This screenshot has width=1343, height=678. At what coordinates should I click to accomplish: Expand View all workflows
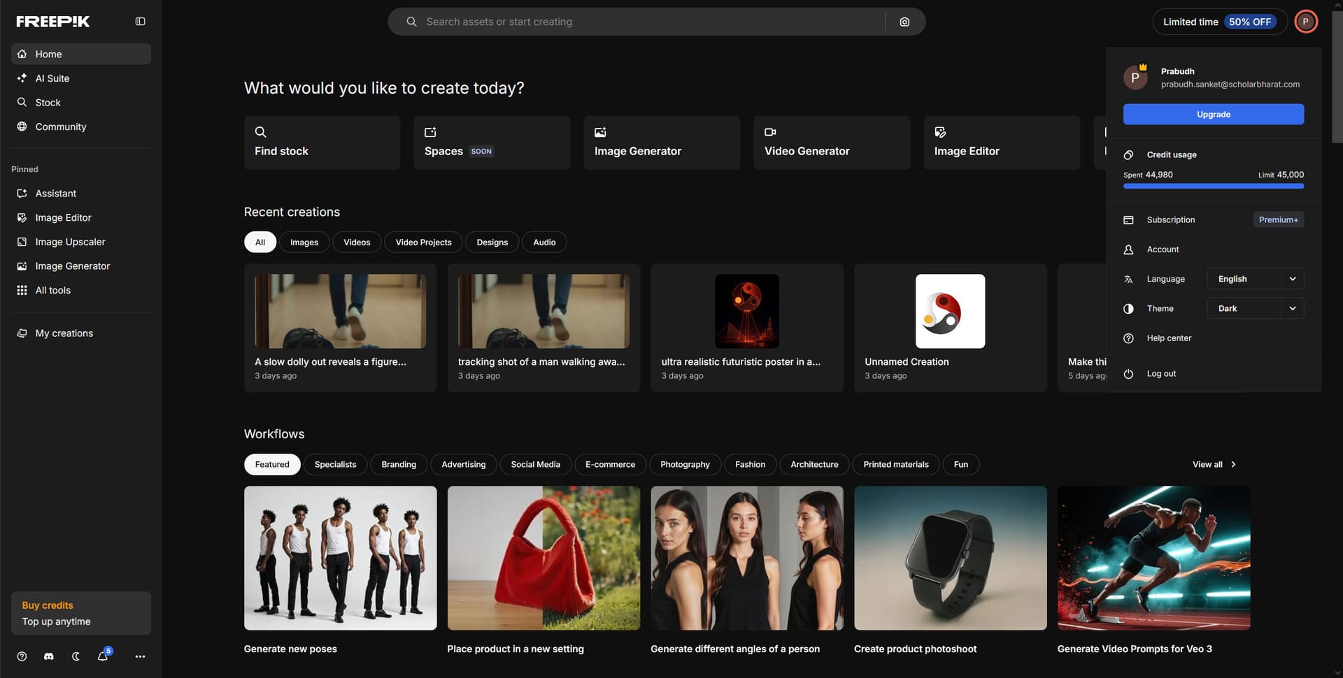click(x=1214, y=465)
